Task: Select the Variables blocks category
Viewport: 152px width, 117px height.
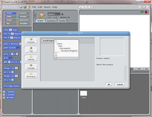Action: point(24,23)
